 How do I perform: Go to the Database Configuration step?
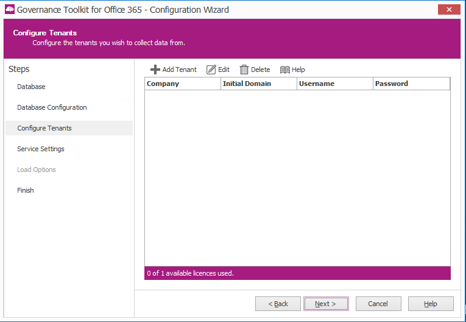[52, 107]
